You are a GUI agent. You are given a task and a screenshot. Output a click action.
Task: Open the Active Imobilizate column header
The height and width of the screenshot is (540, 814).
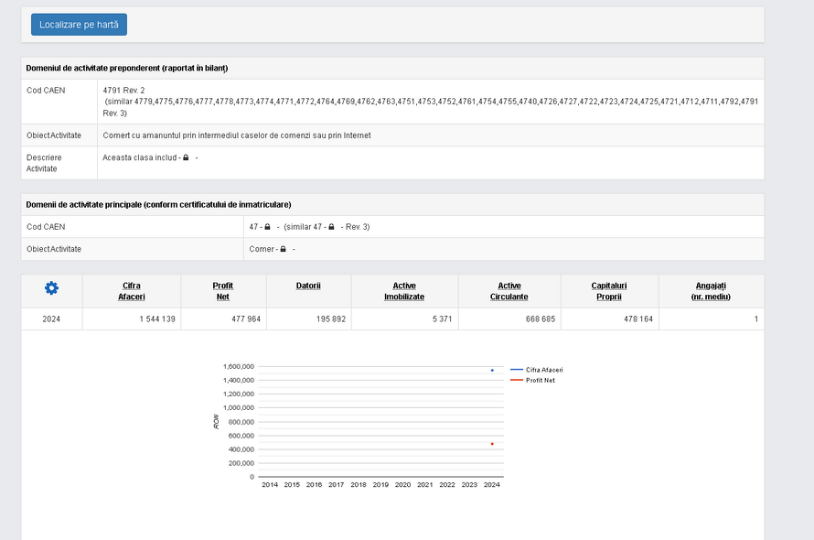point(403,291)
